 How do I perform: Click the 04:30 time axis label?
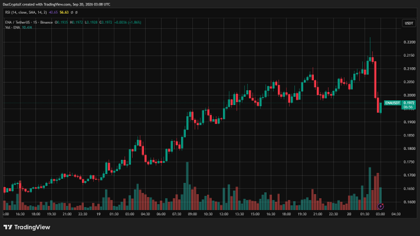click(x=396, y=214)
